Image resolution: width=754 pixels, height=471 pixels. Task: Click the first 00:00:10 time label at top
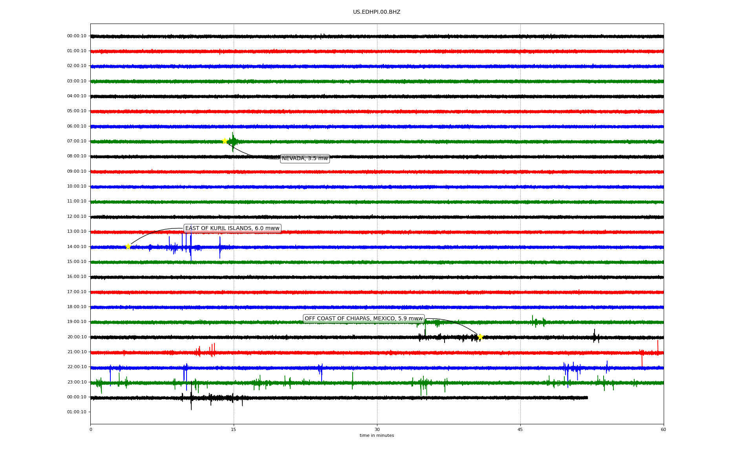point(77,36)
